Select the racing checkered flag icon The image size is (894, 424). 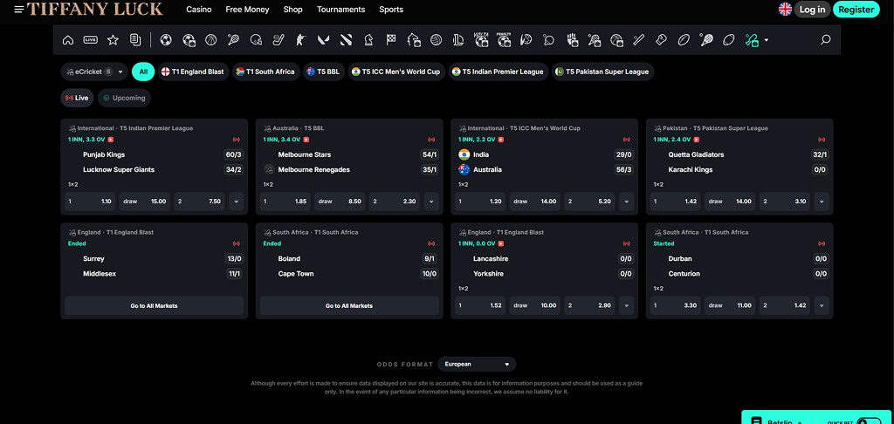click(x=391, y=40)
